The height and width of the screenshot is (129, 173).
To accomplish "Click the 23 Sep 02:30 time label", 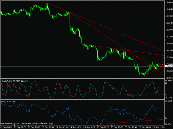I will (x=20, y=127).
